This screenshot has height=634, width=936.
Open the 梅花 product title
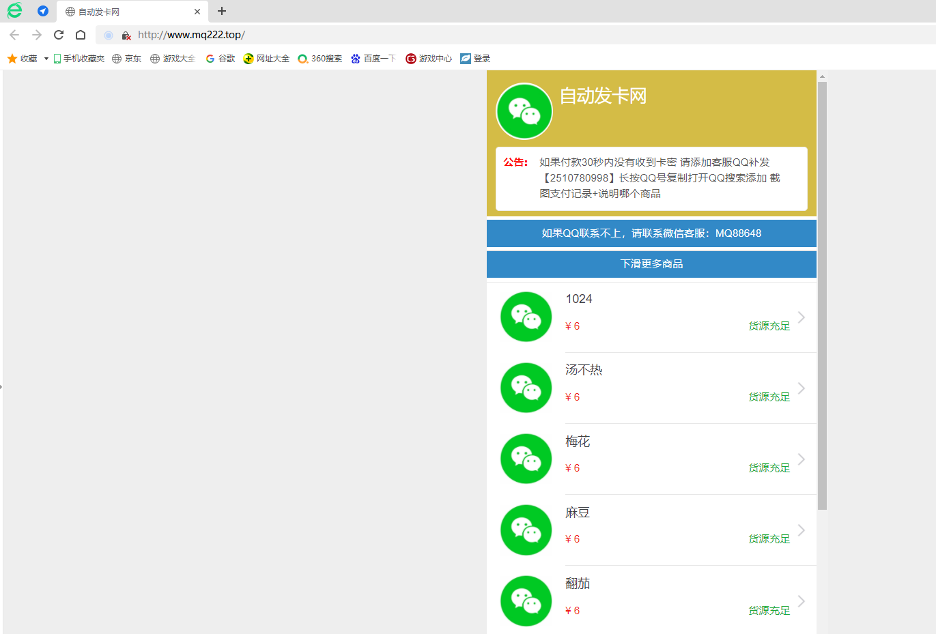tap(578, 442)
